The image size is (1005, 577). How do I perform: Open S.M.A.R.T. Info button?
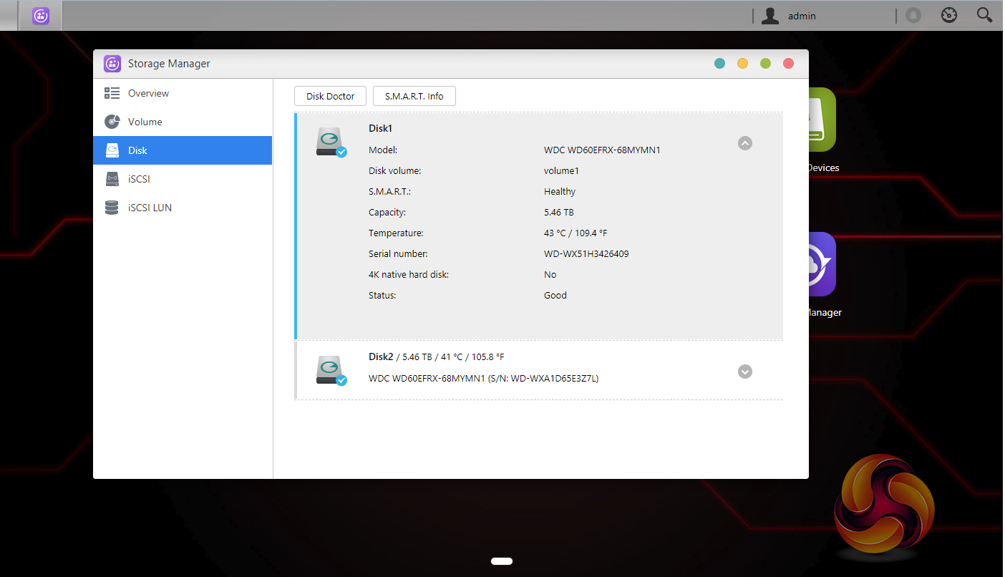coord(414,96)
